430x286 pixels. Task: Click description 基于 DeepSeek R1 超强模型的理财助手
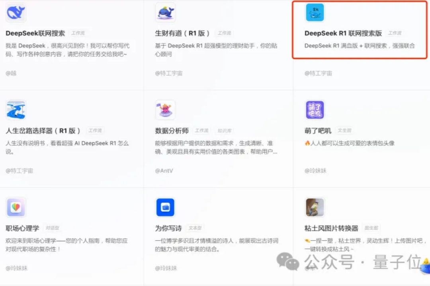tap(216, 50)
